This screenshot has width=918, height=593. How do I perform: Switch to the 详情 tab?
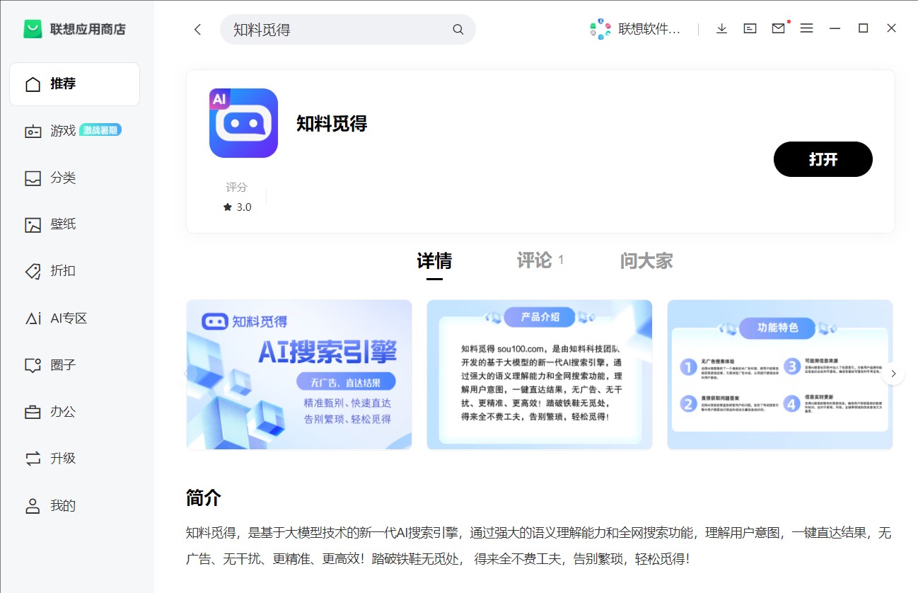(434, 261)
